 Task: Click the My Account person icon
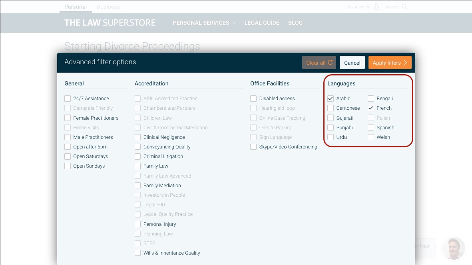point(376,6)
